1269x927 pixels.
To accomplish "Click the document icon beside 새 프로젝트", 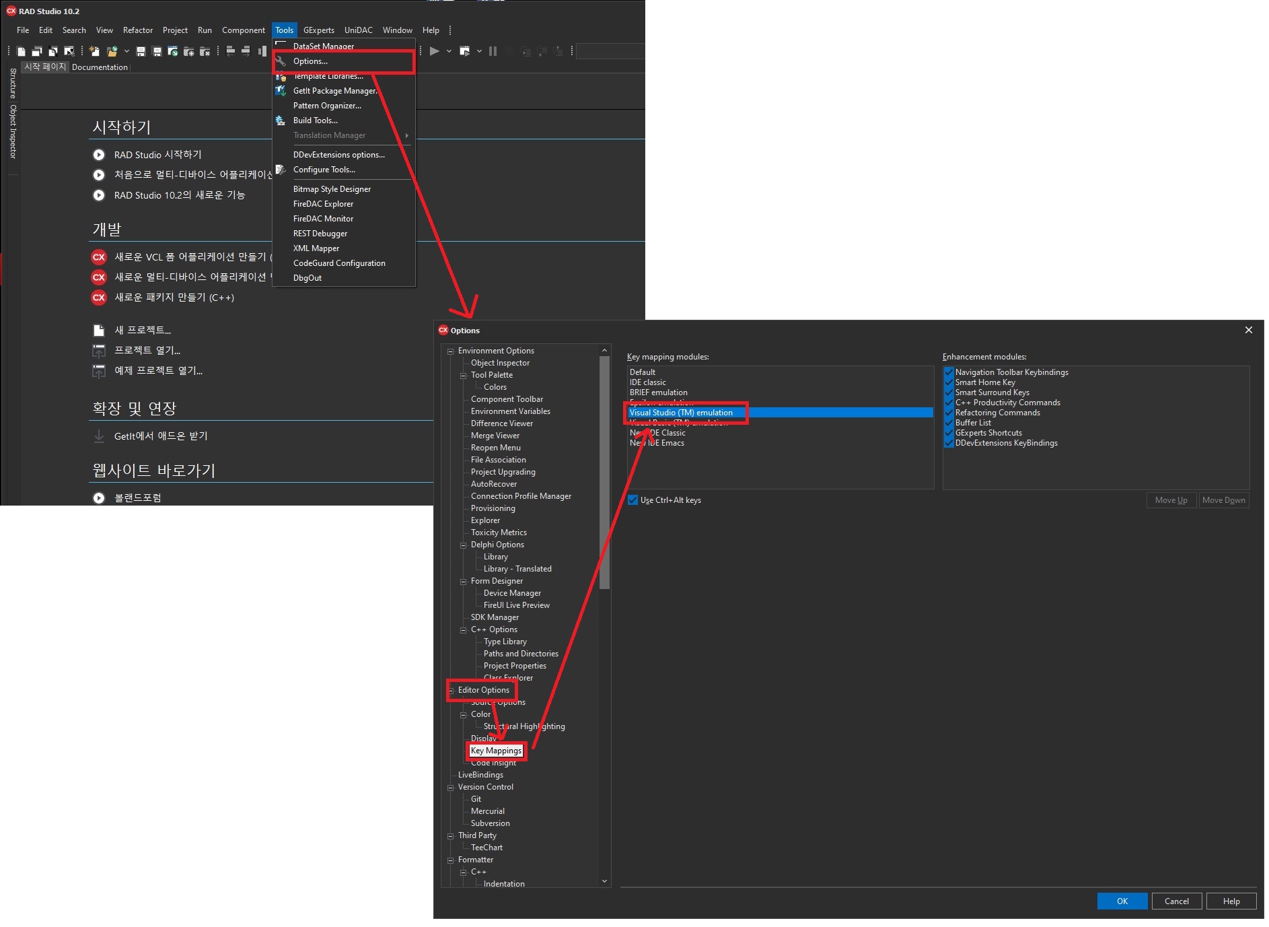I will (x=99, y=331).
